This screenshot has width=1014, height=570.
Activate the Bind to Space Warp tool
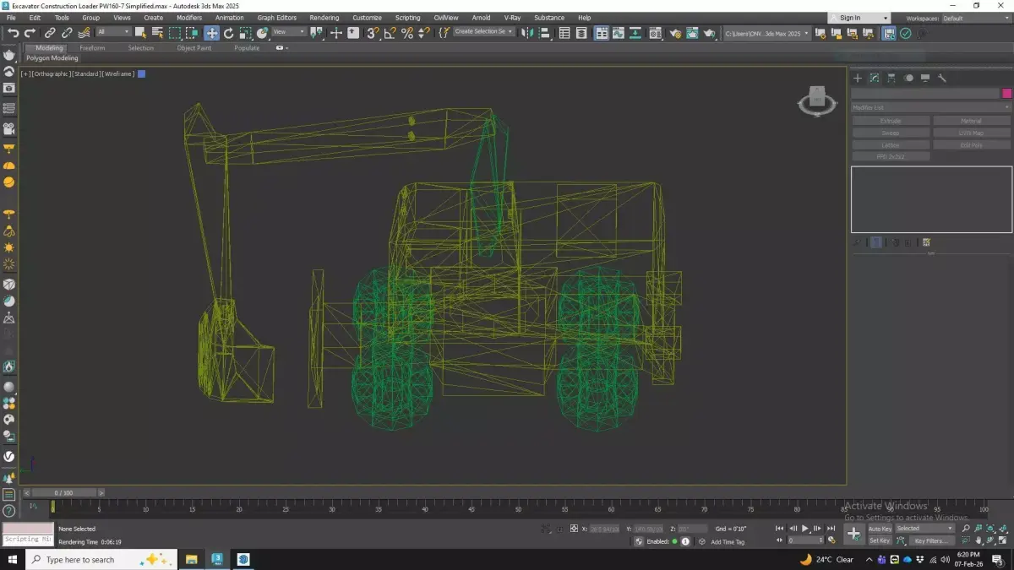[x=84, y=33]
